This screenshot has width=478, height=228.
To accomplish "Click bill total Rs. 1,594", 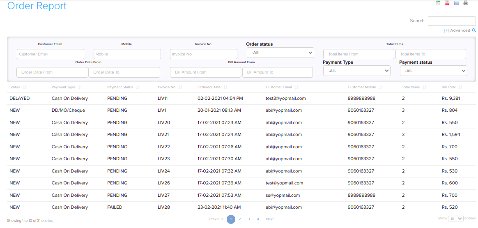I will click(x=451, y=134).
